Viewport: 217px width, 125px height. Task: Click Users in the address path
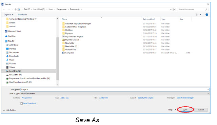pos(51,10)
